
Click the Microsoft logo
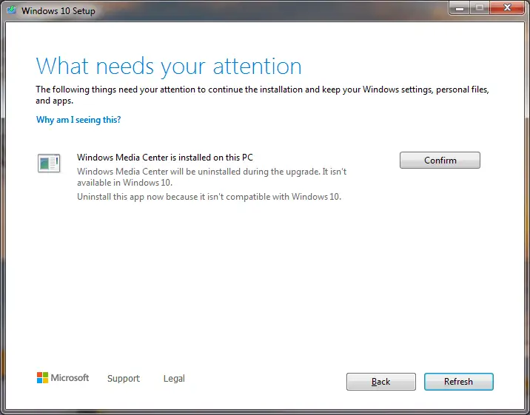point(63,377)
